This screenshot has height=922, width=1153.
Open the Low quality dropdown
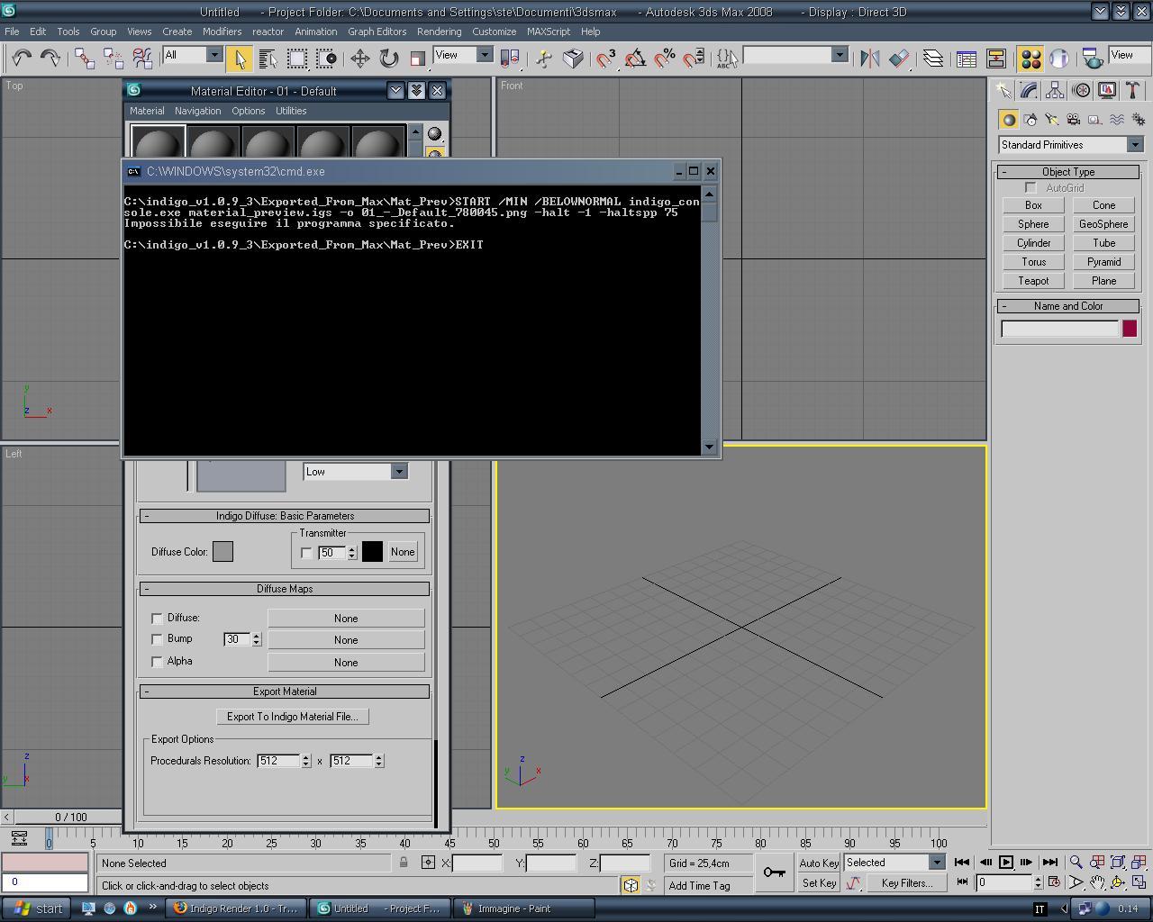click(x=355, y=472)
